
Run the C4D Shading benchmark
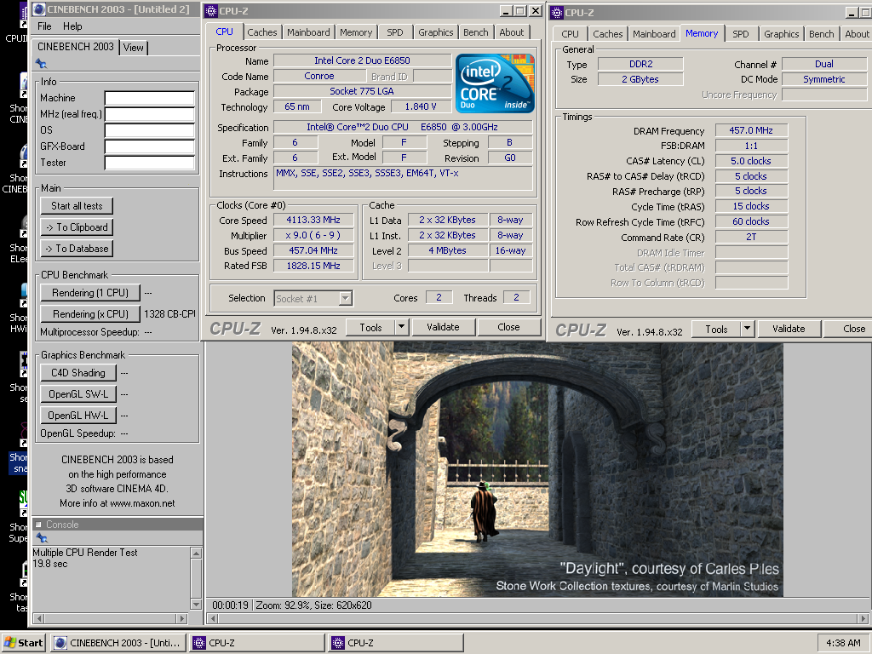(x=78, y=373)
